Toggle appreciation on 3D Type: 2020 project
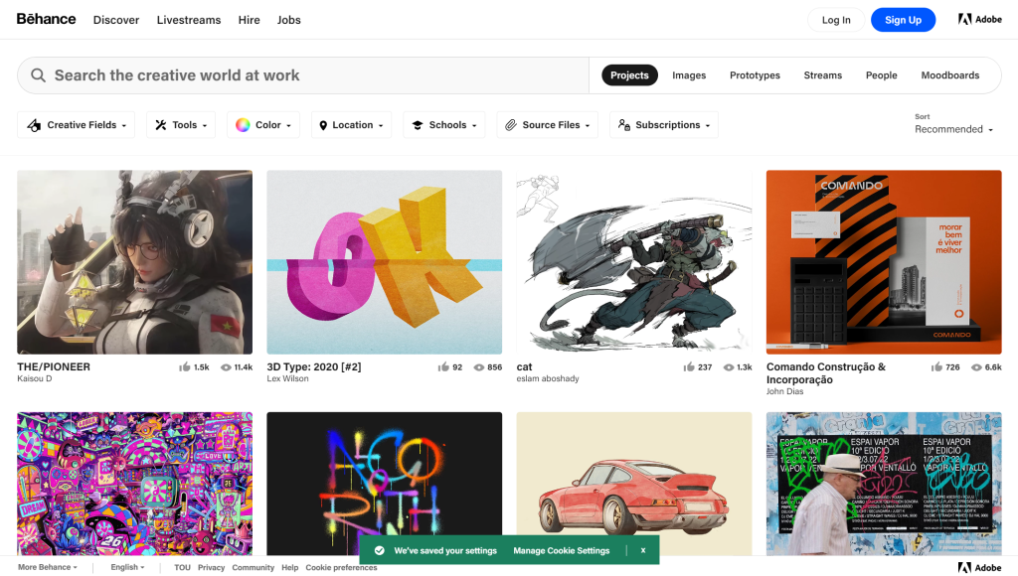Screen dimensions: 1018x576 tap(442, 366)
